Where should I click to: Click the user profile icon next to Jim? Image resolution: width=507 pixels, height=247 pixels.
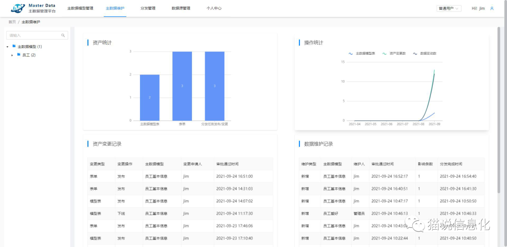pos(492,8)
